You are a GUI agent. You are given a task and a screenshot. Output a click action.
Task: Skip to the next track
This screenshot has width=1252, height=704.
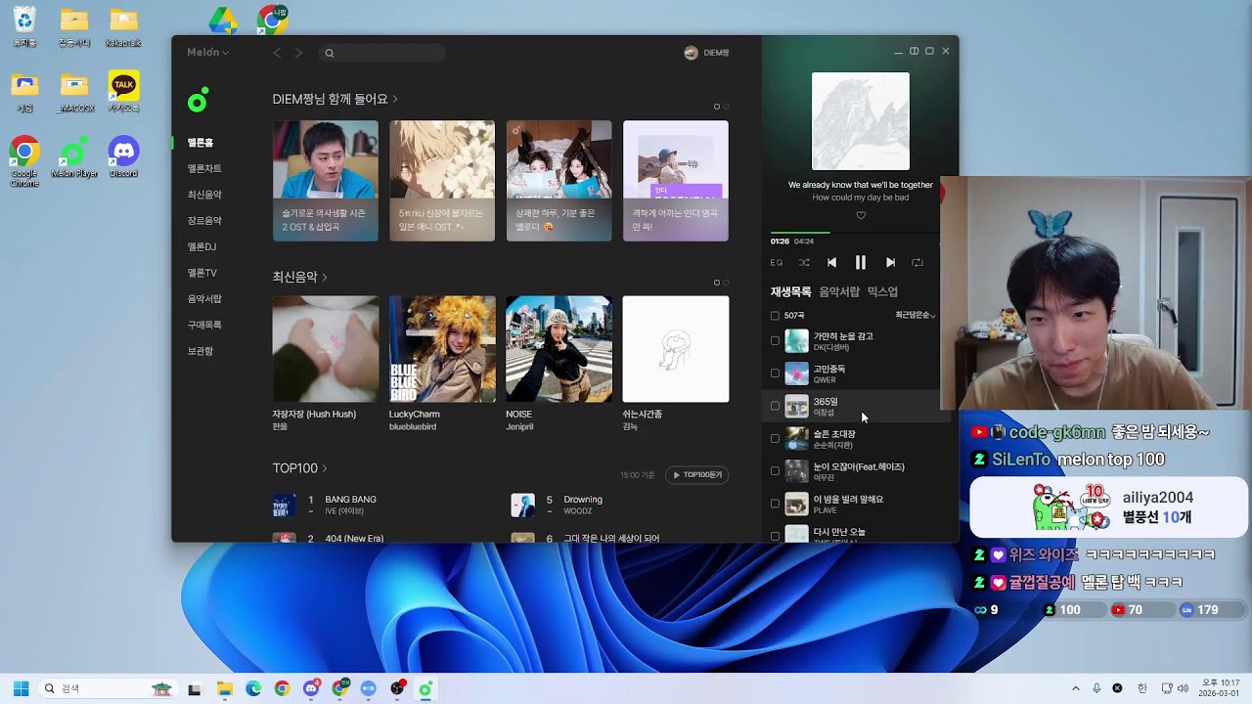890,262
